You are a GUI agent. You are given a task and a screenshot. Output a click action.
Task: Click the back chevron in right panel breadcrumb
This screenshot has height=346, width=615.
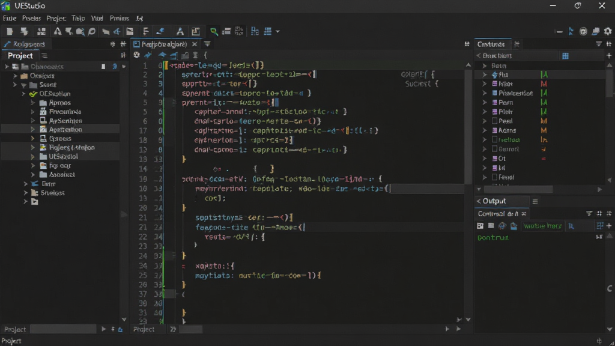tap(479, 56)
